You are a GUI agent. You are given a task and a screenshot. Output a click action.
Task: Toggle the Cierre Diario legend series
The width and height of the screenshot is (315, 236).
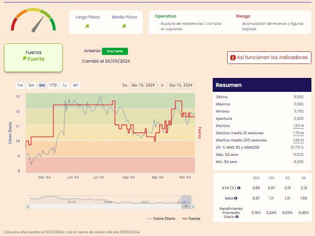[x=161, y=218]
